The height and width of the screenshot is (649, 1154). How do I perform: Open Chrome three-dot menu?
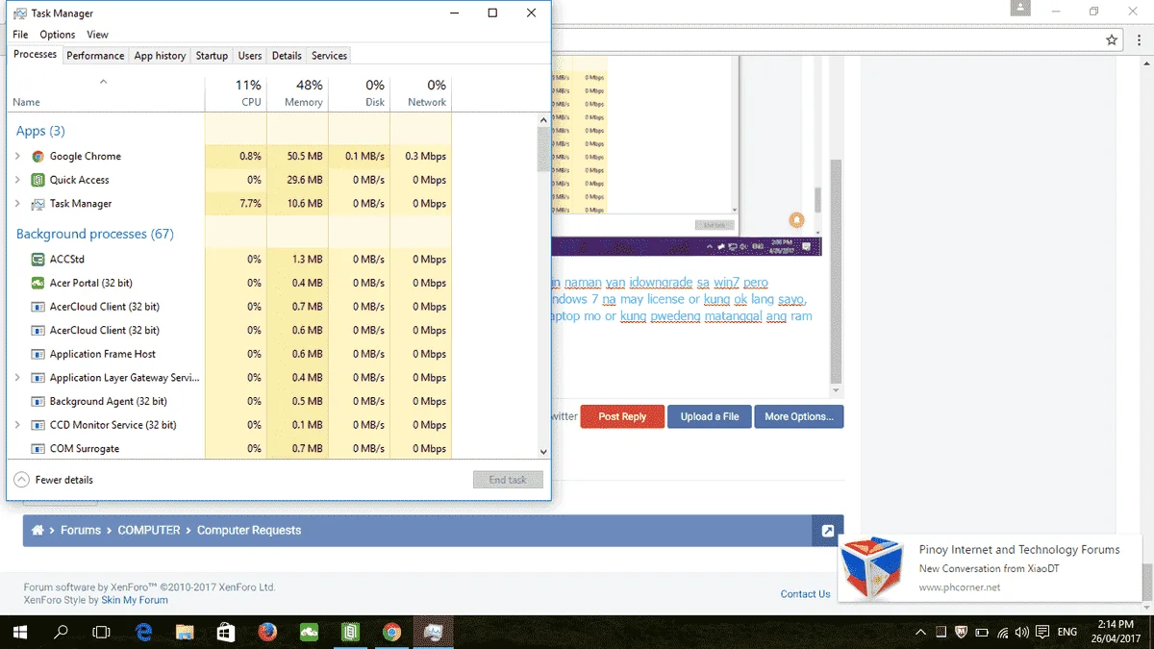tap(1140, 40)
